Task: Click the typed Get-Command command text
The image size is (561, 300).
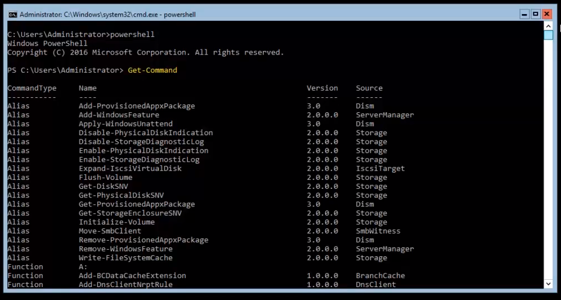Action: [152, 70]
